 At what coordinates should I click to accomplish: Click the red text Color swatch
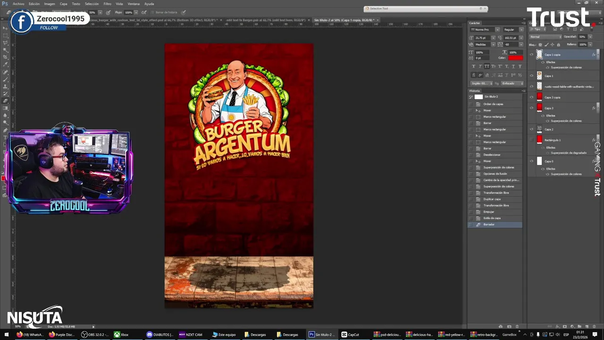516,58
